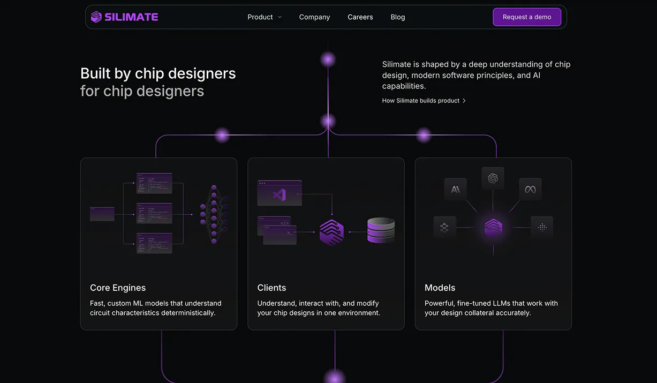Click the node graph model logo tile
657x383 pixels.
[444, 228]
